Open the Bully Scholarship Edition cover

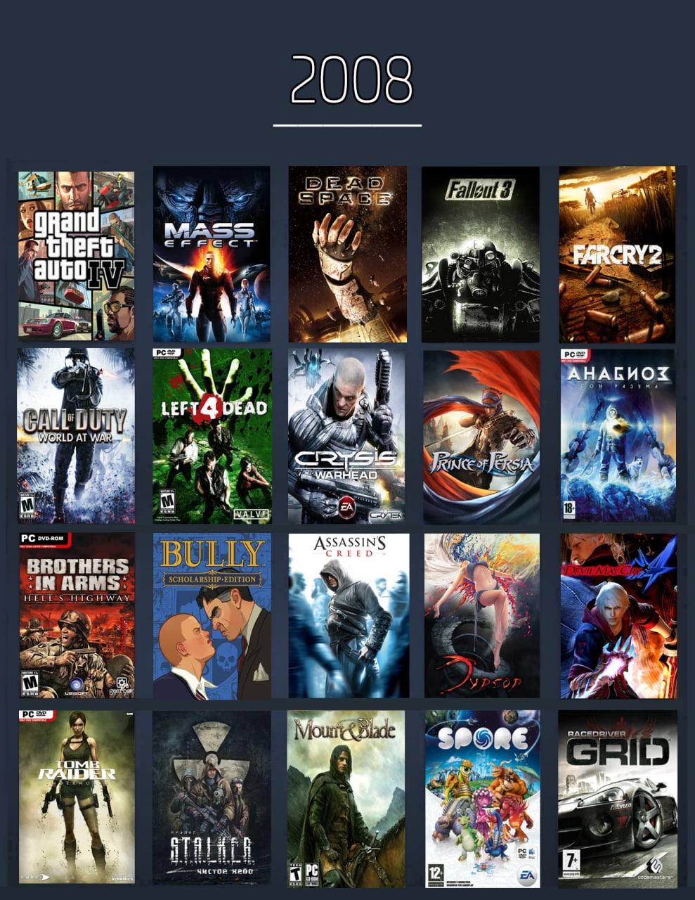[212, 617]
